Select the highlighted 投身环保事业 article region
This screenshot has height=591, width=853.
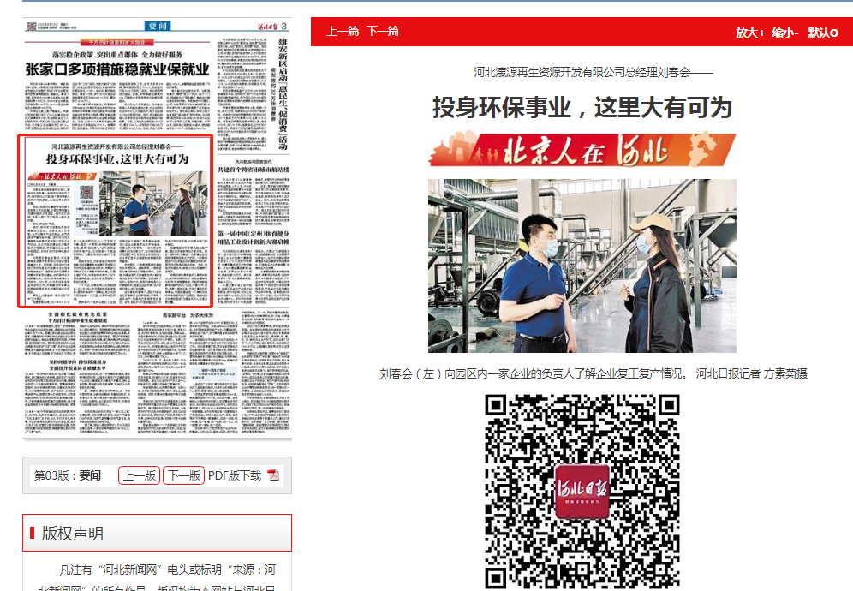point(116,220)
